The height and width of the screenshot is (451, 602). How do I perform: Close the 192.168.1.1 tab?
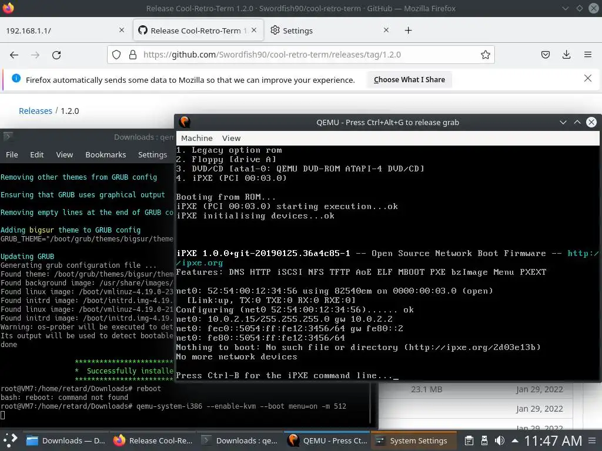click(121, 30)
